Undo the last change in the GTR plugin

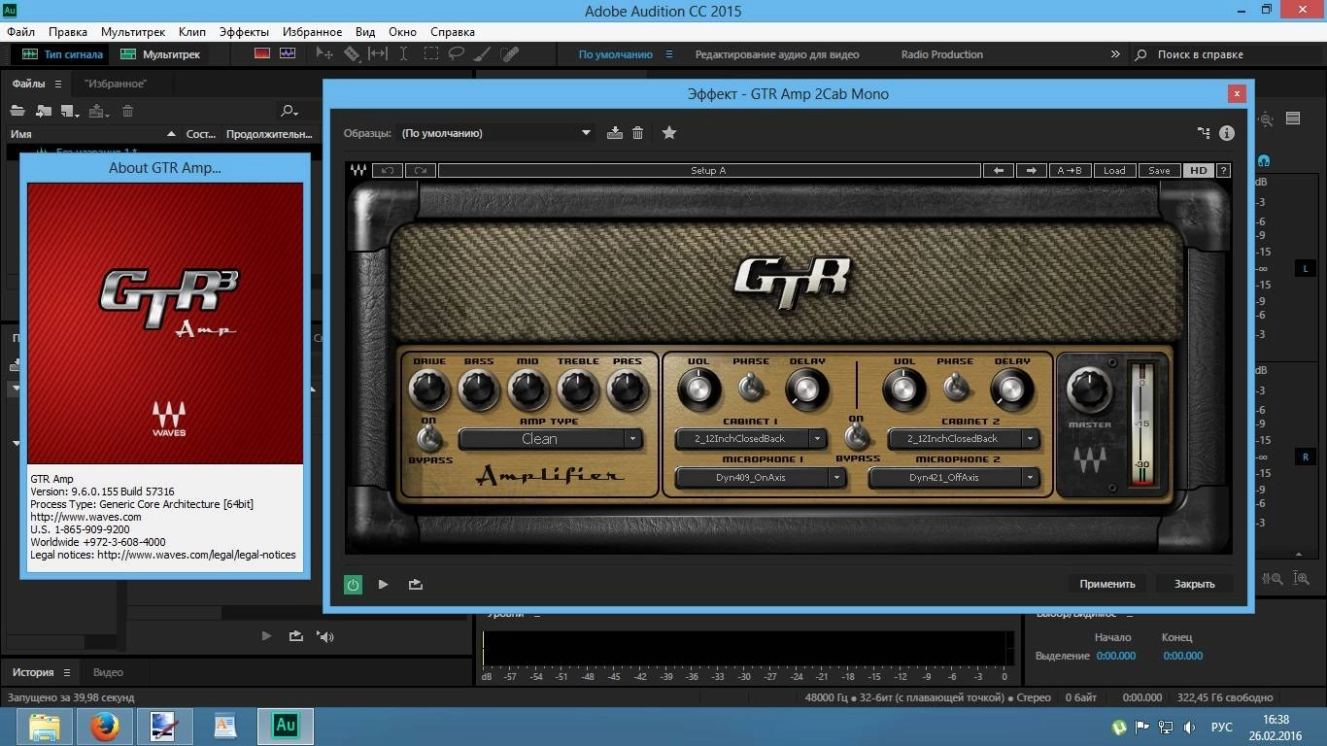(x=388, y=170)
